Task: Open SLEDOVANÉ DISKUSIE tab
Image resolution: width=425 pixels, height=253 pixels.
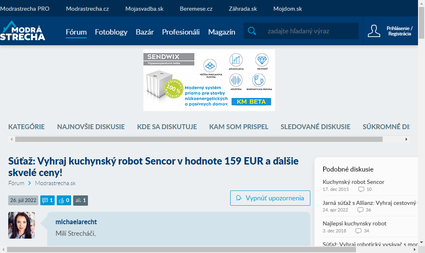Action: pos(316,127)
